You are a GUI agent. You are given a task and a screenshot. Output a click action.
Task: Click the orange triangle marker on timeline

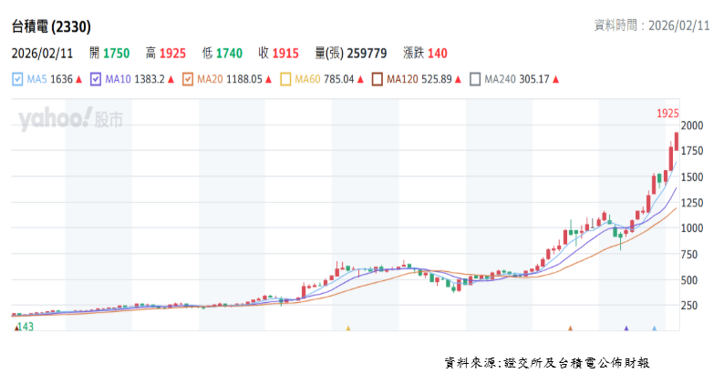[571, 328]
